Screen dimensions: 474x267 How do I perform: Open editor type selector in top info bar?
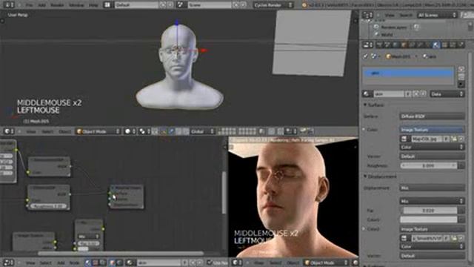point(8,5)
